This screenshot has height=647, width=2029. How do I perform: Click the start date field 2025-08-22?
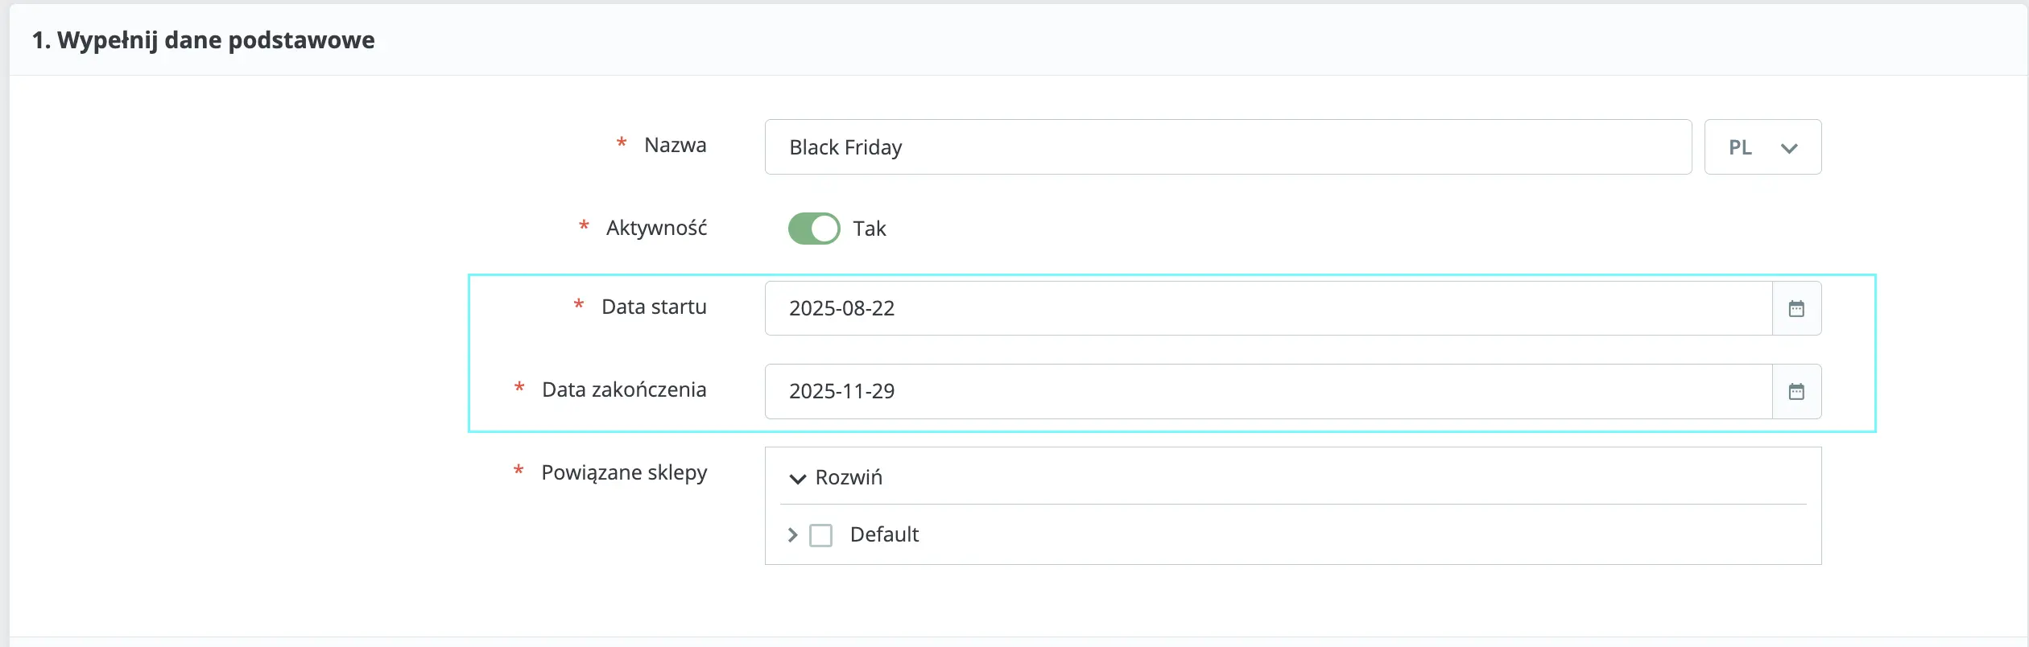[x=1267, y=308]
